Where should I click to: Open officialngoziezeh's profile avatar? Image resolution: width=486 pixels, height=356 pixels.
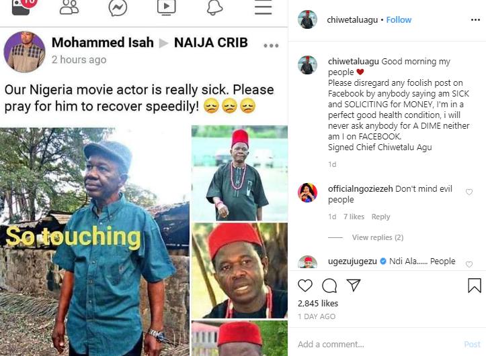[307, 192]
